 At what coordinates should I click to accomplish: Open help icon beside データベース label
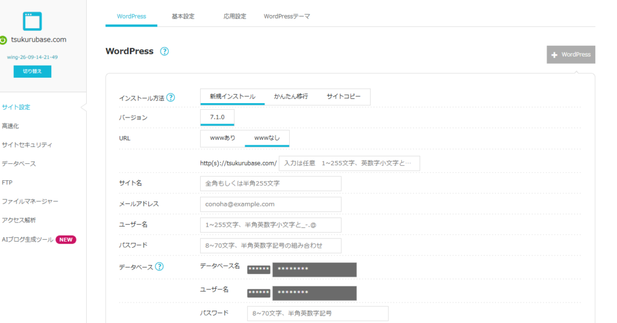[159, 267]
